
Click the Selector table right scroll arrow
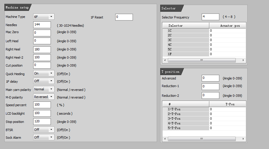point(243,60)
